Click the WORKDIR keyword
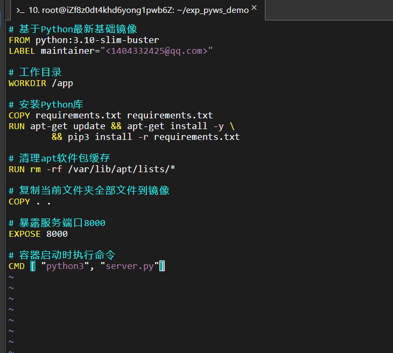This screenshot has width=393, height=353. 27,83
